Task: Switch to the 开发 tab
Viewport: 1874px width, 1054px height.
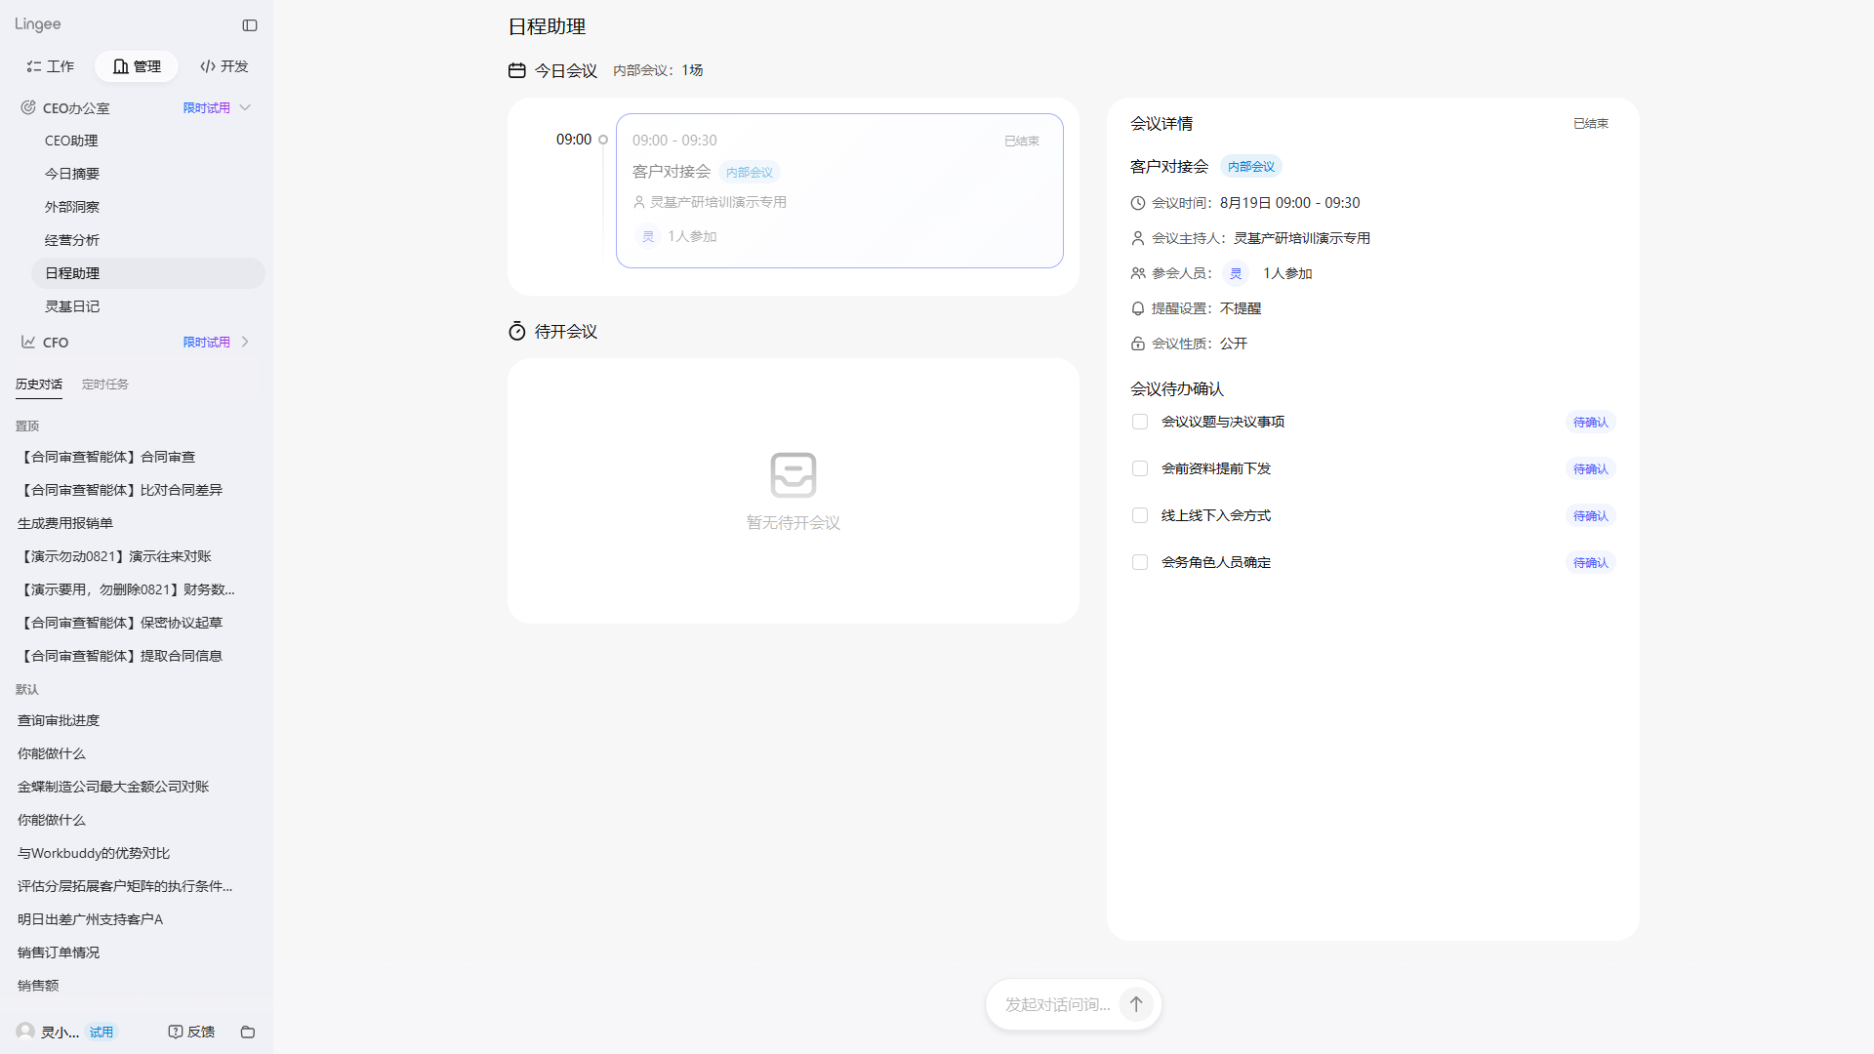Action: click(224, 66)
